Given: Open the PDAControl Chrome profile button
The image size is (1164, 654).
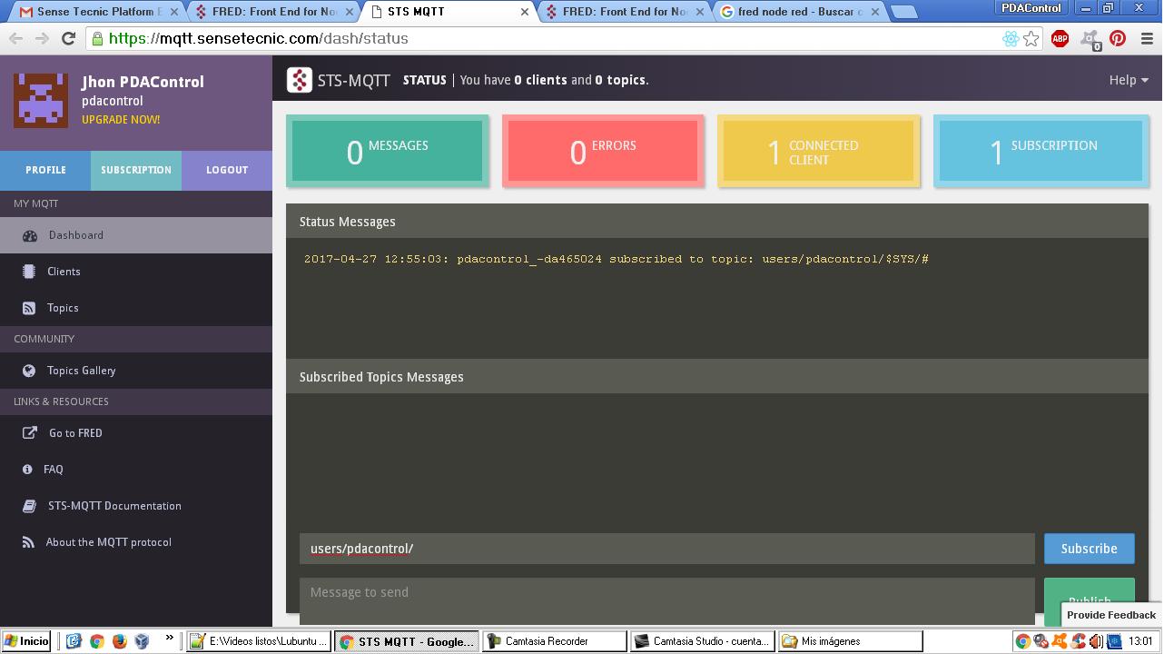Looking at the screenshot, I should 1031,7.
